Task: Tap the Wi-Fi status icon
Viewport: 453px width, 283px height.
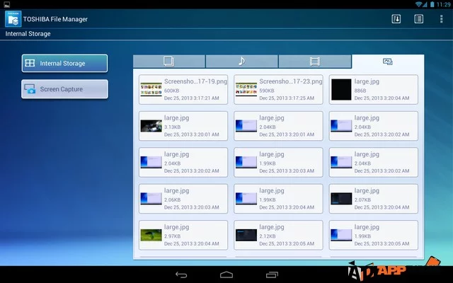Action: (x=419, y=4)
